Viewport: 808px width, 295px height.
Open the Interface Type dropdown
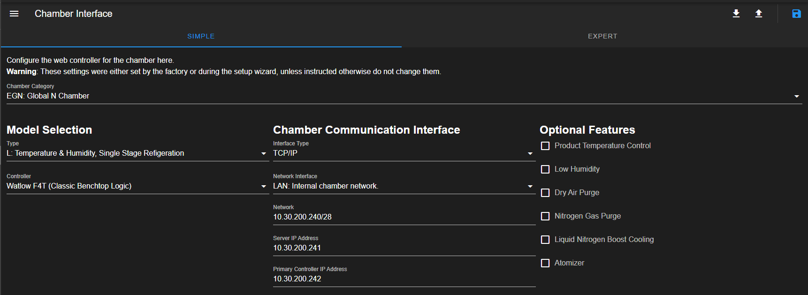tap(404, 153)
